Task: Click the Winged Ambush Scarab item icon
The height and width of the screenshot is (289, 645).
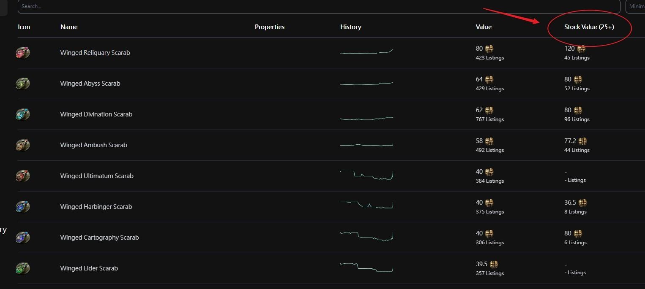Action: pos(23,145)
